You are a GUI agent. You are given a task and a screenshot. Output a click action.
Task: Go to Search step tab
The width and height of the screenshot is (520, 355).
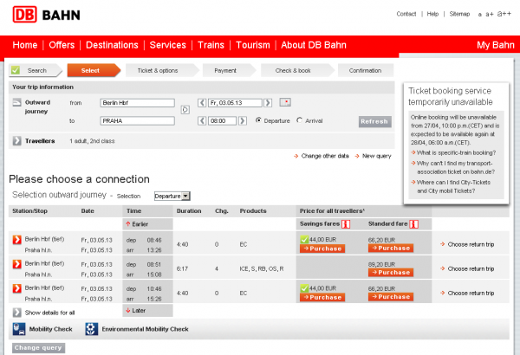click(x=36, y=70)
